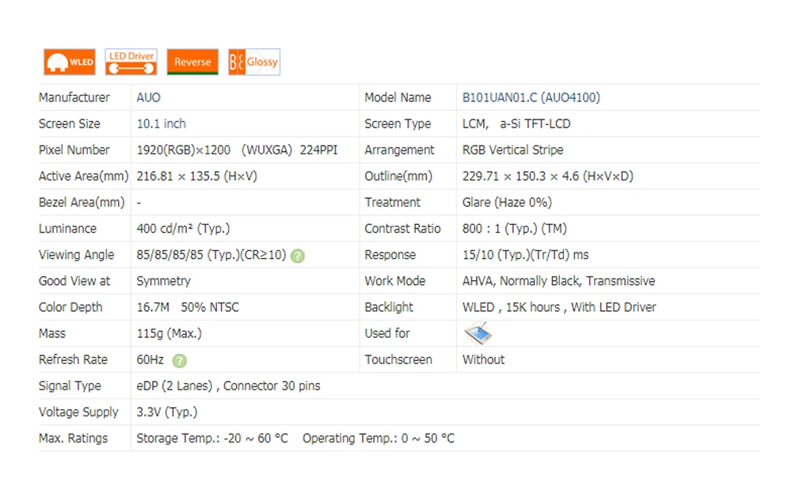792x494 pixels.
Task: Click the WLED backlight badge icon
Action: click(x=69, y=62)
